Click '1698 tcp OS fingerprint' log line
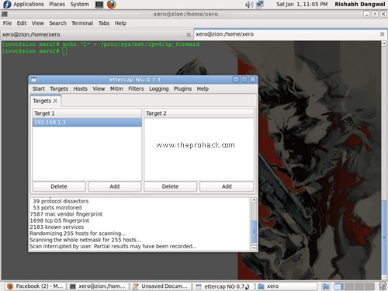 point(60,220)
